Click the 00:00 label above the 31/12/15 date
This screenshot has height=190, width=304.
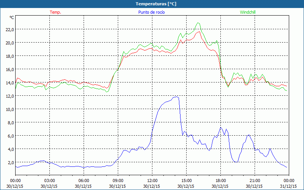[x=289, y=181]
